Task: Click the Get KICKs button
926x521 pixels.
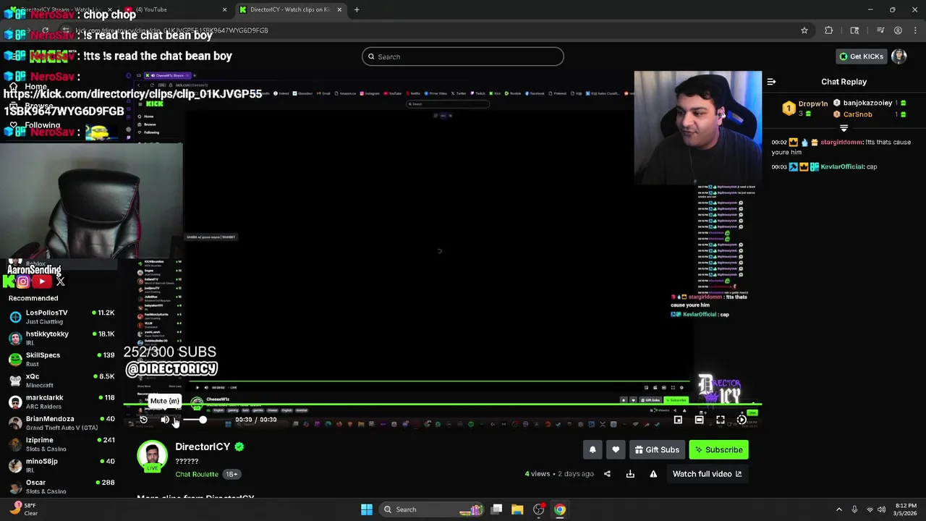Action: tap(861, 56)
